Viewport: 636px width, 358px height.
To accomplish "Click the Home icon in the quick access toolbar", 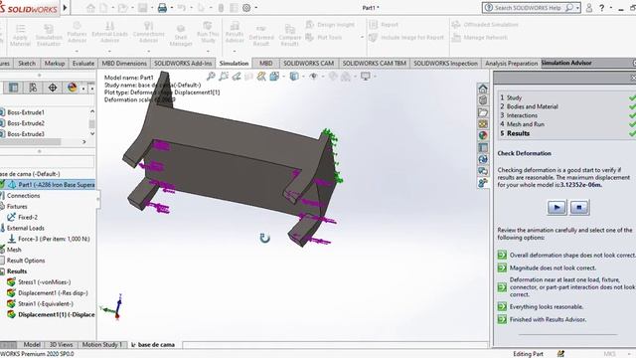I will 90,8.
